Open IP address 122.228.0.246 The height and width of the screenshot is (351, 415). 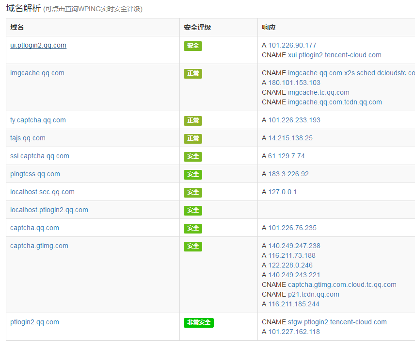pyautogui.click(x=290, y=265)
